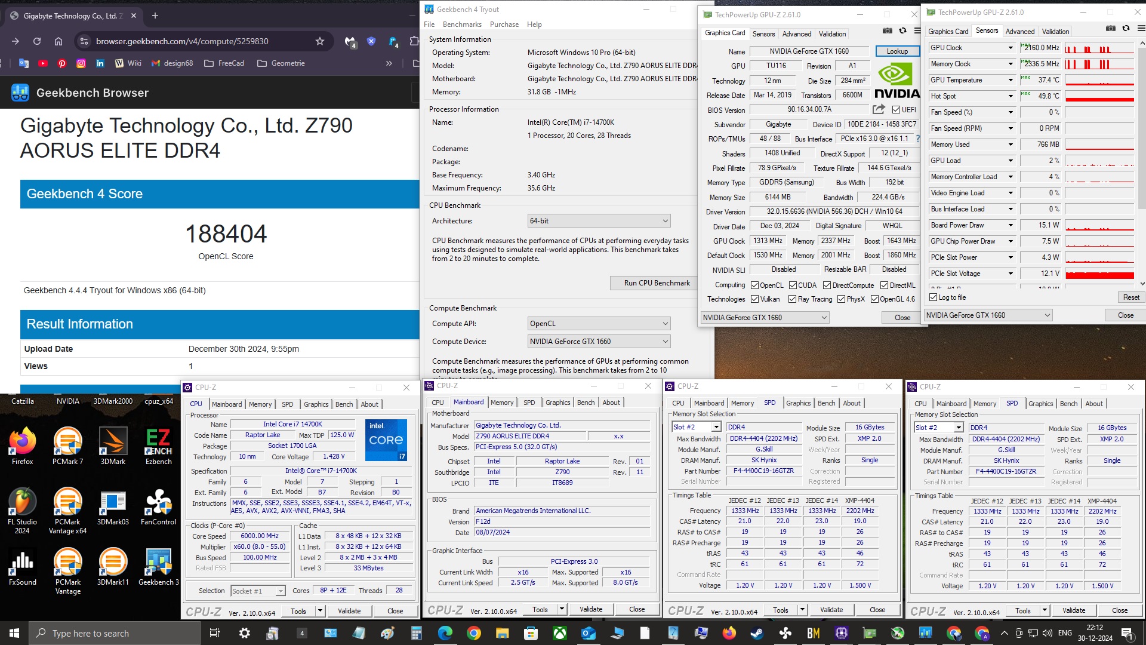The image size is (1146, 645).
Task: Click the Chrome address bar URL
Action: (182, 41)
